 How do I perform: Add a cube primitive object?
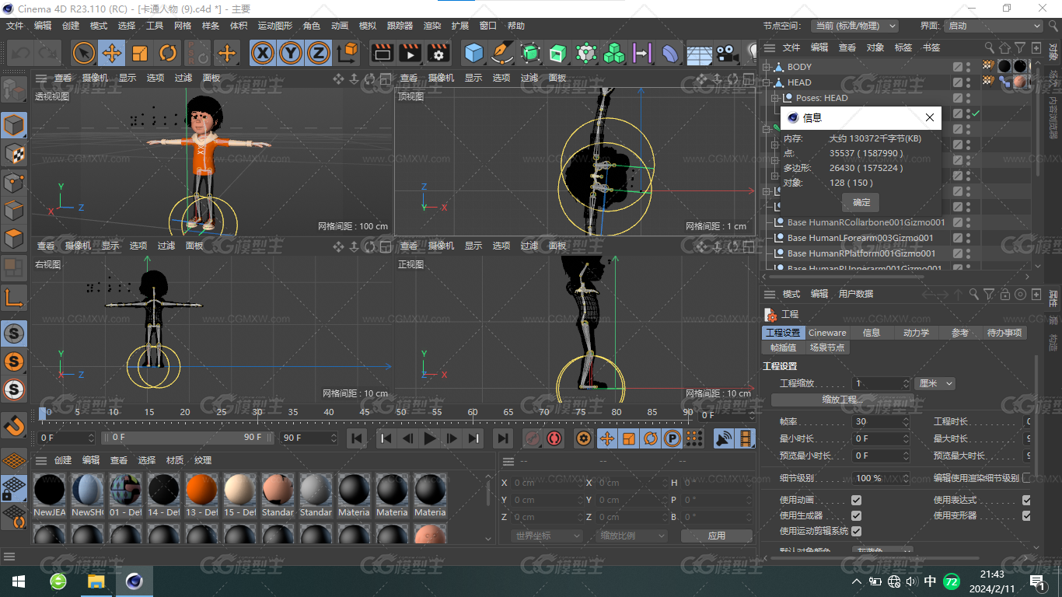point(474,53)
